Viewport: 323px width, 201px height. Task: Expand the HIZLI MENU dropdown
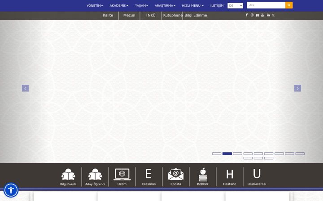coord(192,5)
